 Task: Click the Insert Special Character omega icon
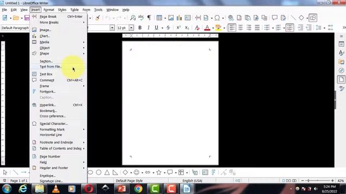[x=217, y=18]
